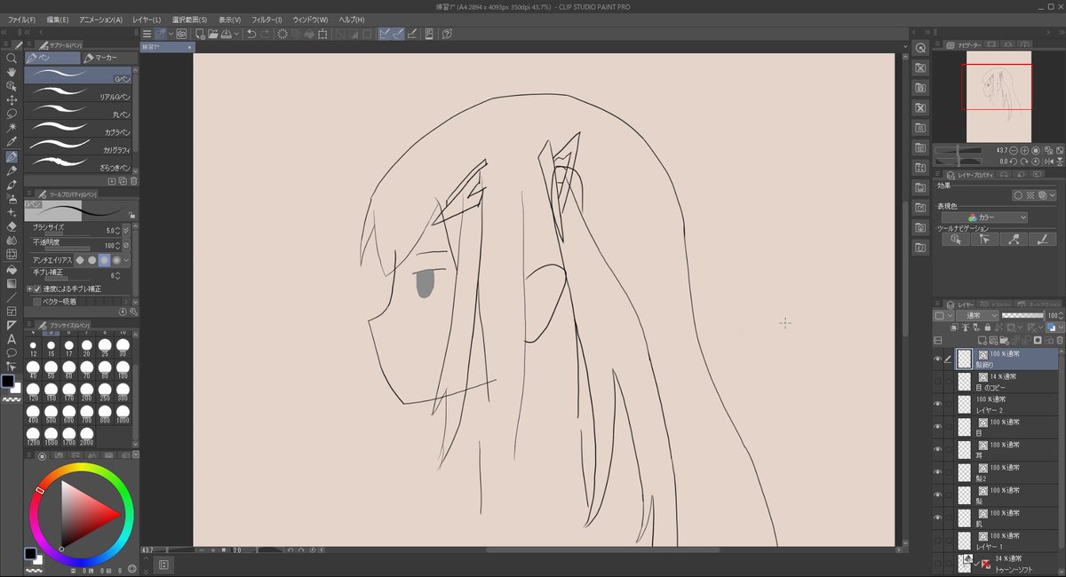Open Quick Access icon at top of right sidebar
Screen dimensions: 1066x577
pos(920,48)
